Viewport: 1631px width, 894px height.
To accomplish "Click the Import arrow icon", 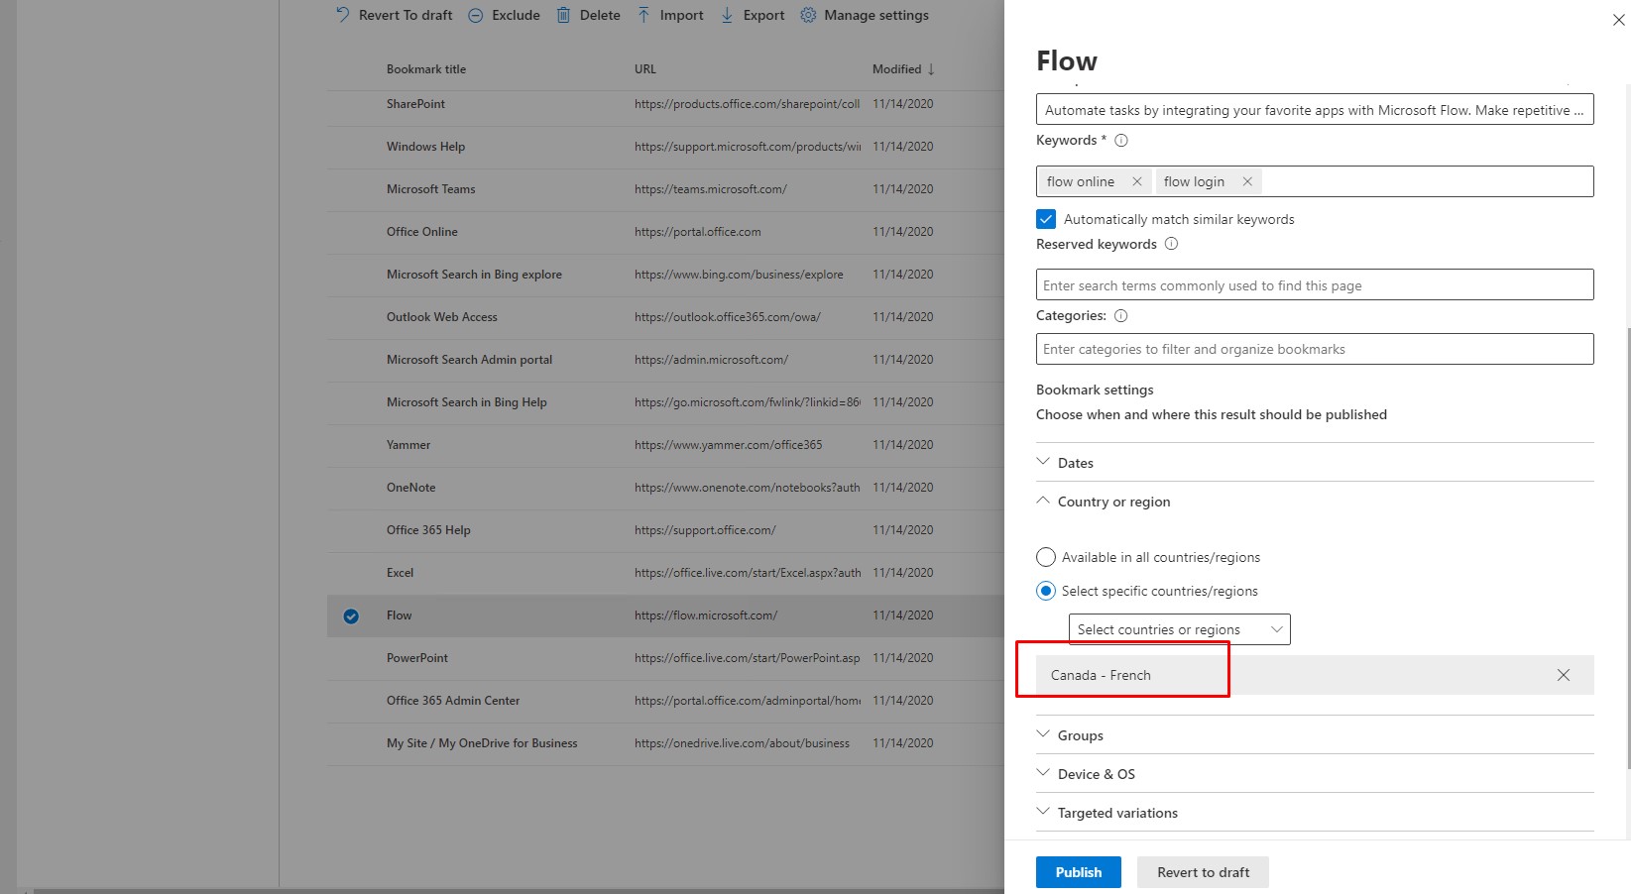I will click(644, 15).
